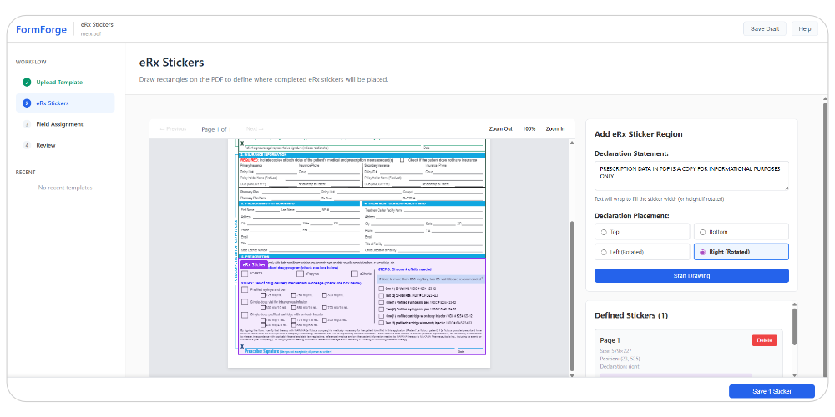
Task: Select Top declaration placement
Action: 641,232
